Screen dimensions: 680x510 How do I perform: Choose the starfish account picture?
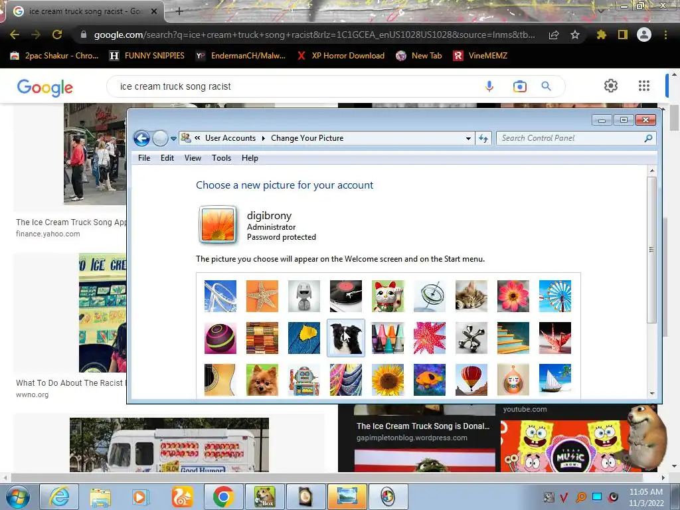coord(262,296)
